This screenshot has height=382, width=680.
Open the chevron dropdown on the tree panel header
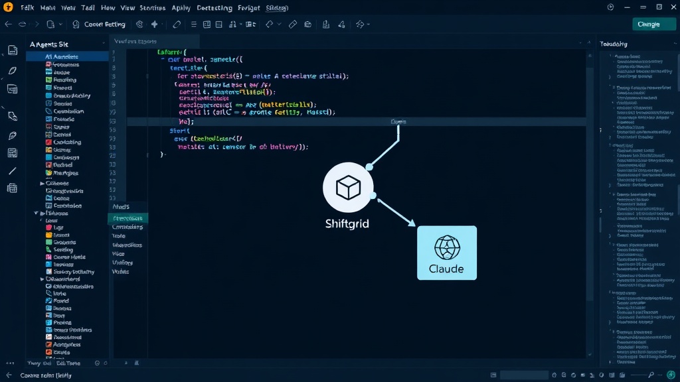103,44
